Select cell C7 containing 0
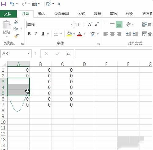The image size is (153, 150). [62, 105]
